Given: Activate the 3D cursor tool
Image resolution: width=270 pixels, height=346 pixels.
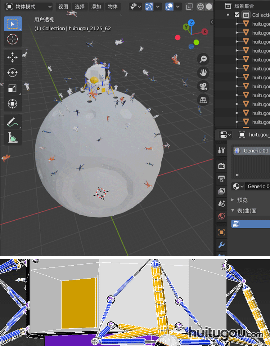Looking at the screenshot, I should coord(13,39).
